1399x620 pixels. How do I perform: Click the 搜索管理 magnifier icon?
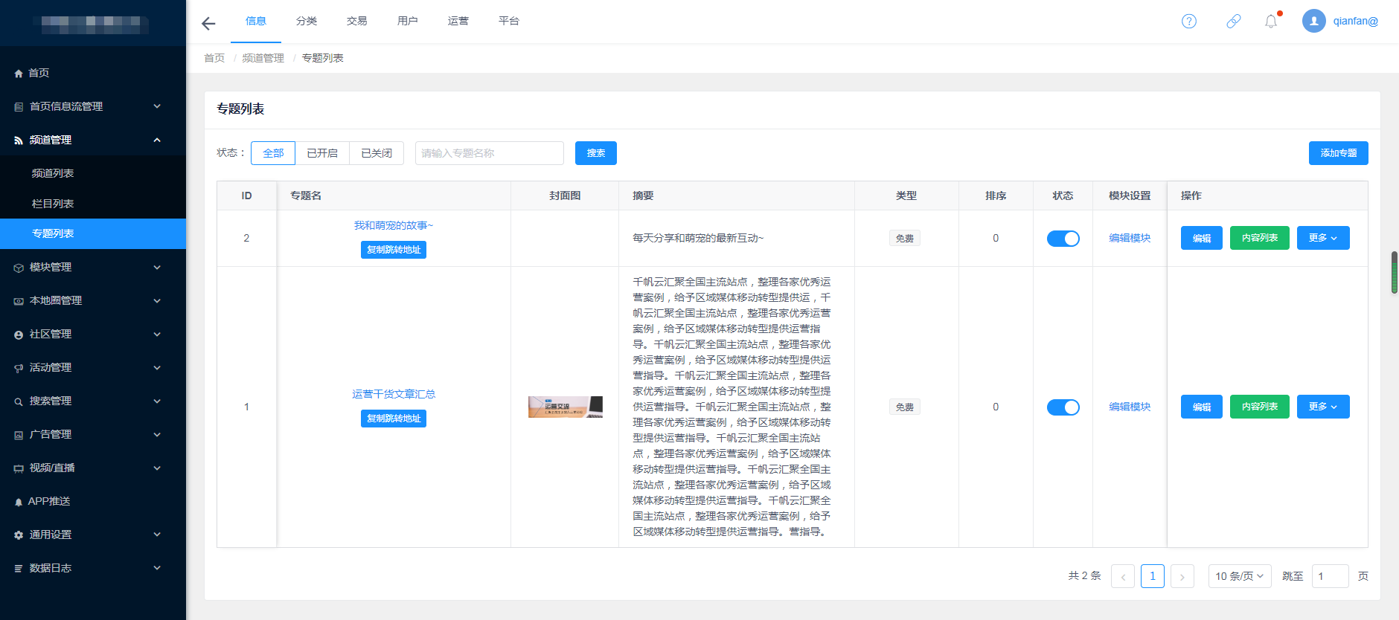pos(19,401)
